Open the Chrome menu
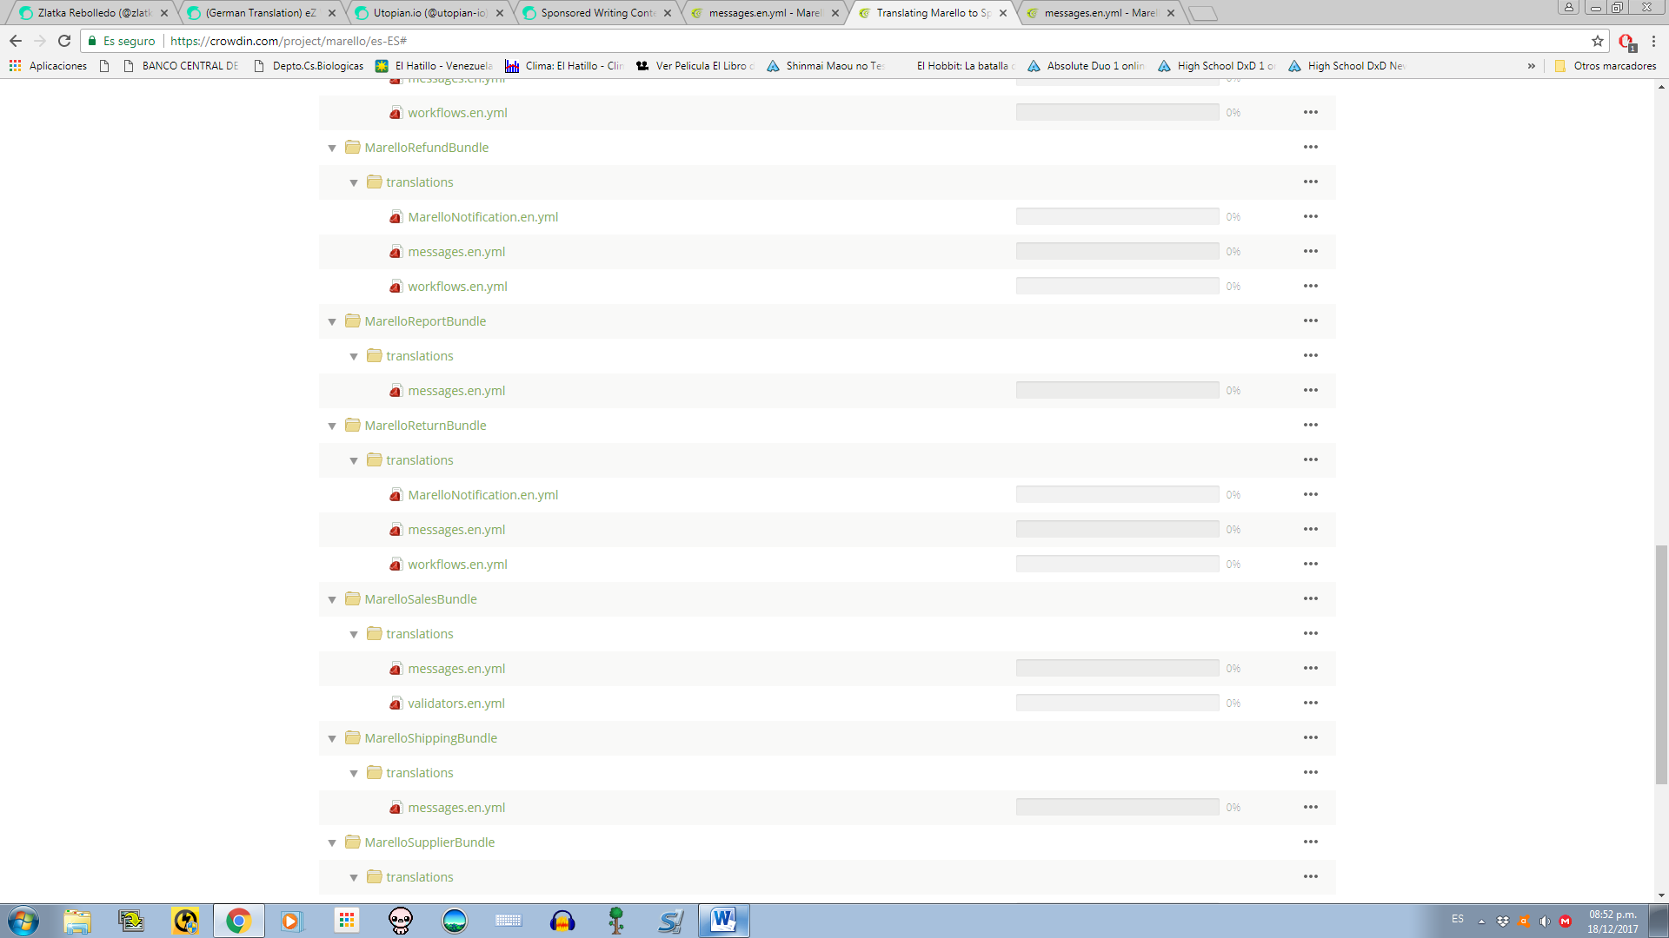Image resolution: width=1669 pixels, height=938 pixels. (x=1653, y=41)
